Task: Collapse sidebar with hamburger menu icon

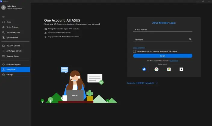Action: point(4,17)
